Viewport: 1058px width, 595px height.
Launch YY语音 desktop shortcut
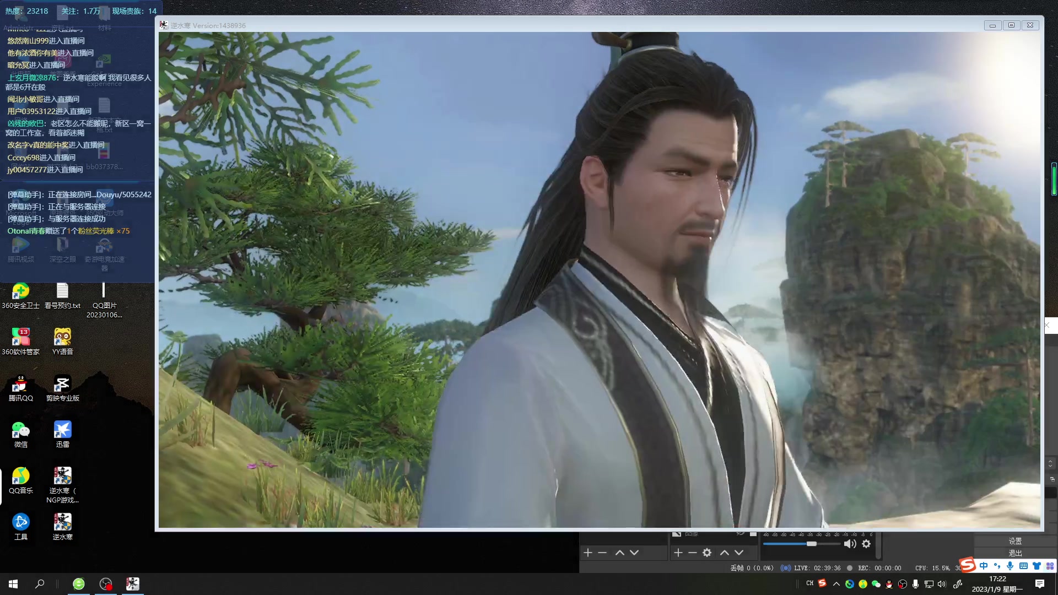click(x=62, y=342)
